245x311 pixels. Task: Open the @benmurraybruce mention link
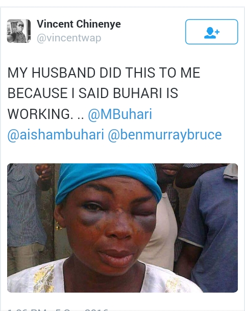[165, 135]
